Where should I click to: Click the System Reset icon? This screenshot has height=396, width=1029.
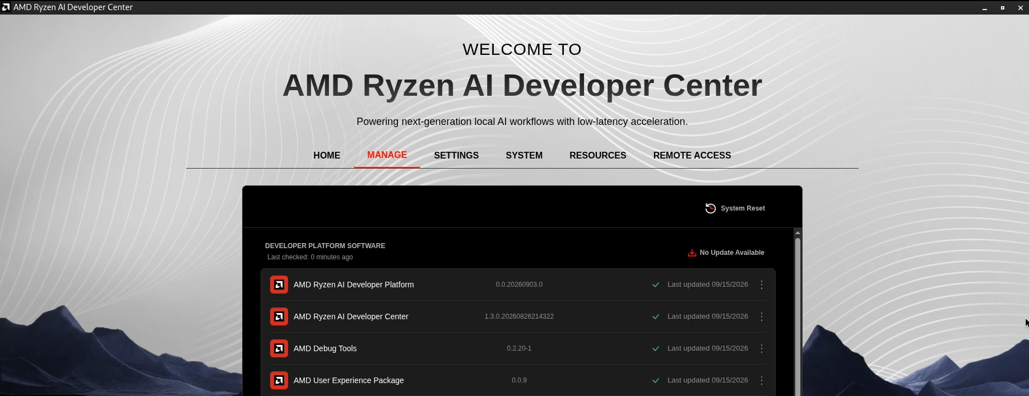click(x=710, y=208)
